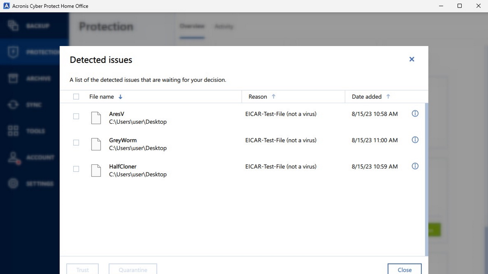
Task: Switch to the Overview tab
Action: pos(192,26)
